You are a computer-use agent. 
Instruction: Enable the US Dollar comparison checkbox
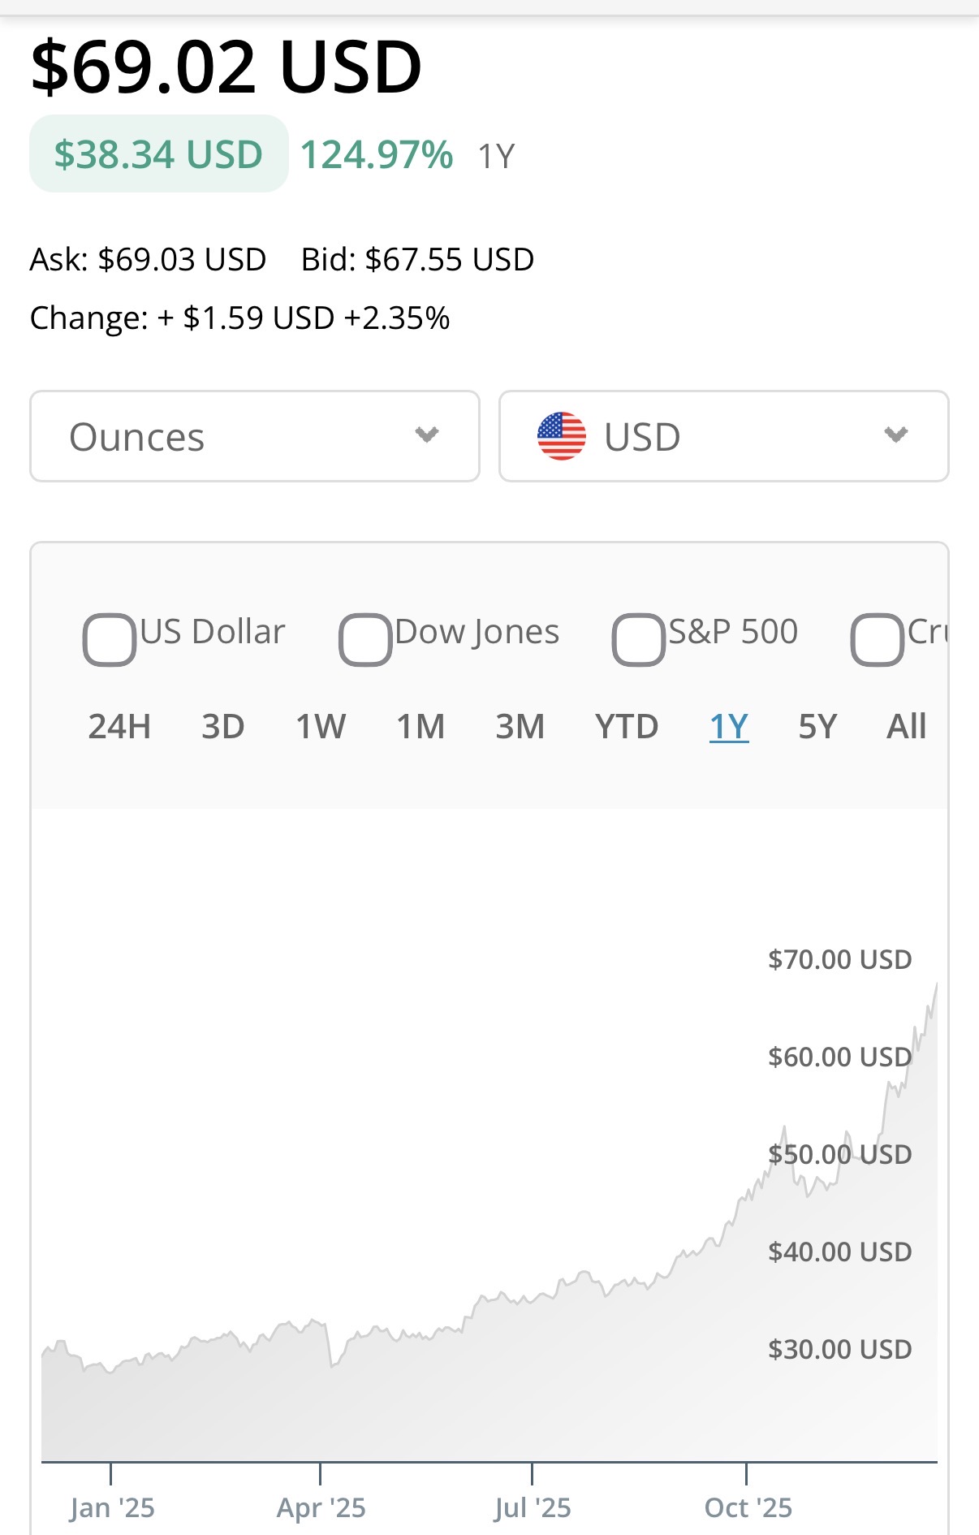pyautogui.click(x=109, y=640)
